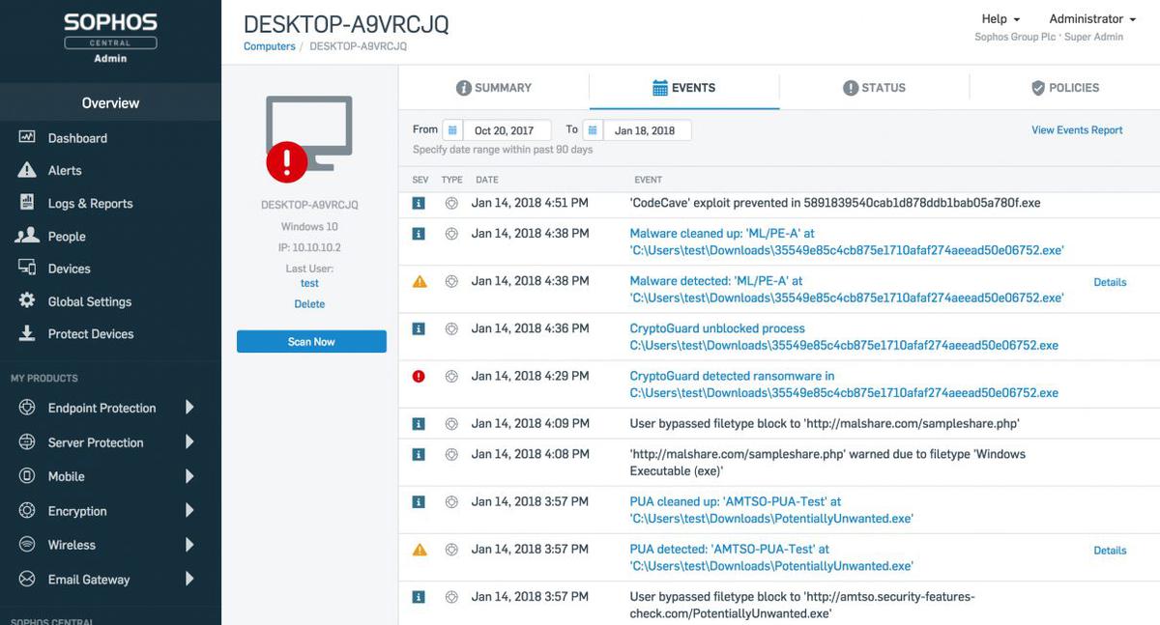Click Computers breadcrumb link
The image size is (1160, 625).
[269, 46]
